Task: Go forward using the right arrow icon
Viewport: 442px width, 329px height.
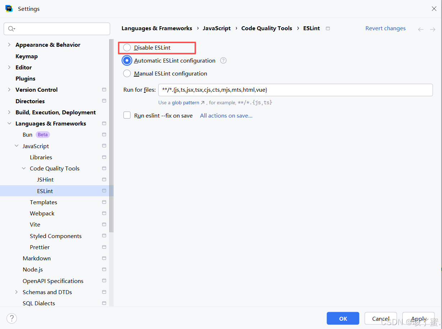Action: pos(433,29)
